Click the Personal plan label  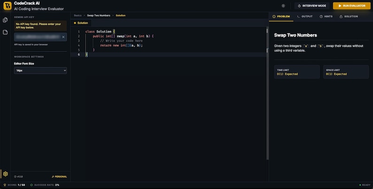click(59, 177)
